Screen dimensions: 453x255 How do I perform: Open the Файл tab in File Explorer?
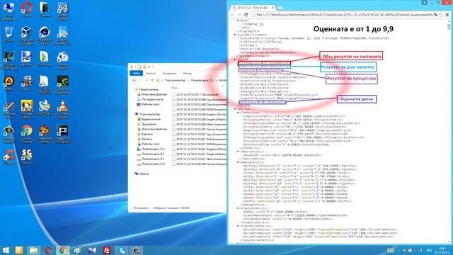tap(136, 74)
